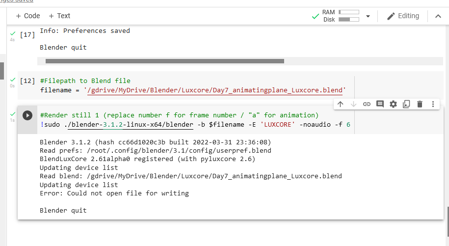Open editor settings via gear icon
Screen dimensions: 449x246
point(393,104)
